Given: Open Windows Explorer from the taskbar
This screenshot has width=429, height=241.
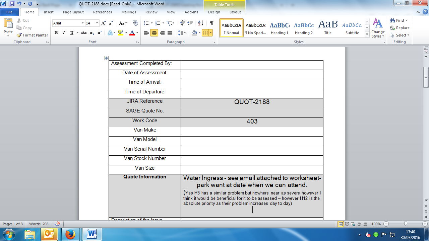Looking at the screenshot, I should (x=30, y=235).
